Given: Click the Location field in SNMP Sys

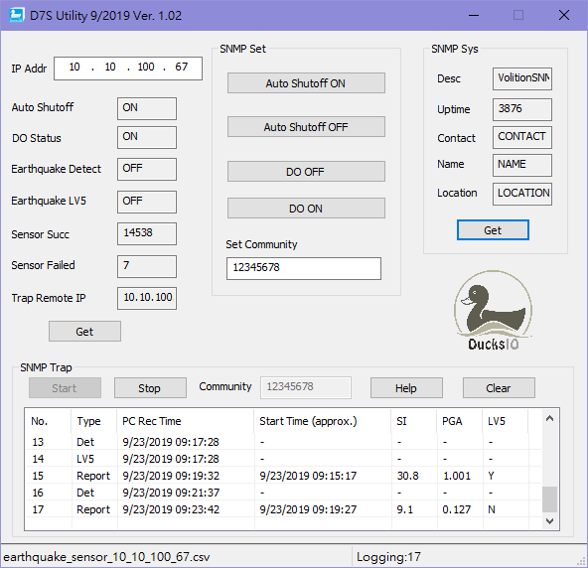Looking at the screenshot, I should click(522, 194).
